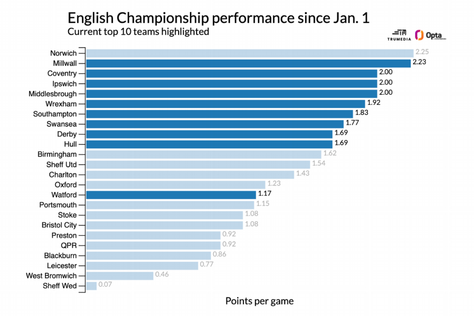This screenshot has height=316, width=474.
Task: Click the Leicester bar
Action: 141,266
